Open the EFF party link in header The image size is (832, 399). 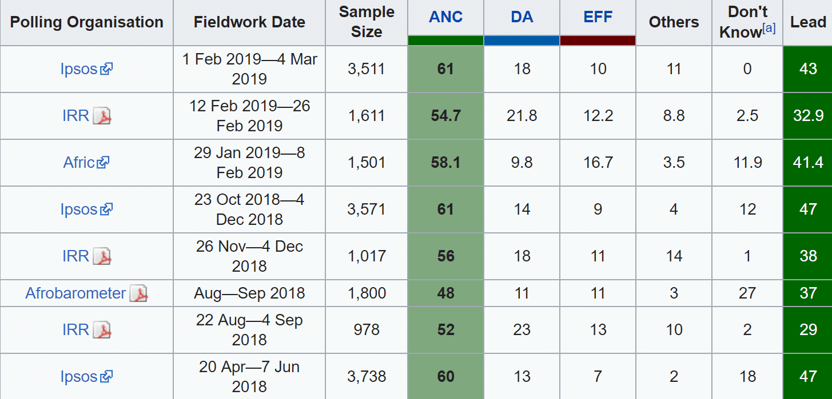[x=598, y=17]
